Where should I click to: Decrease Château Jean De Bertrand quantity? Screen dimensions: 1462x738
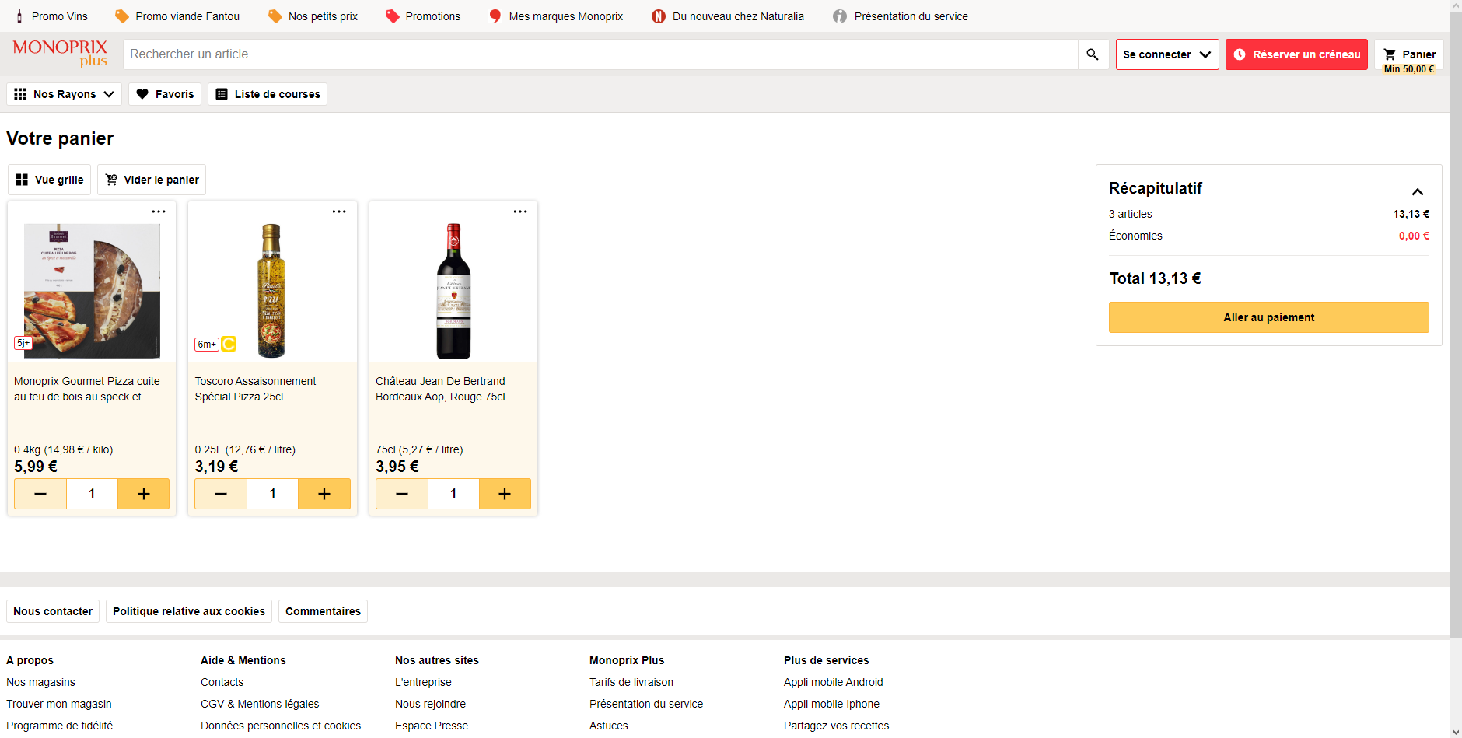pos(402,494)
